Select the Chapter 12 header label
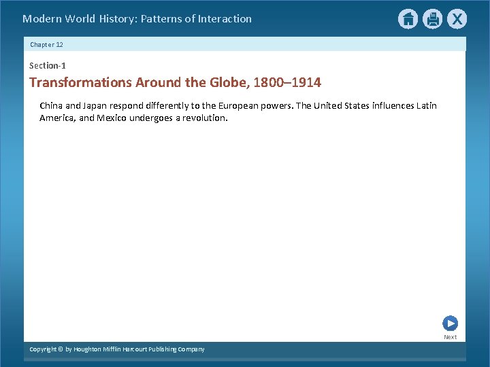Image resolution: width=490 pixels, height=367 pixels. (46, 45)
